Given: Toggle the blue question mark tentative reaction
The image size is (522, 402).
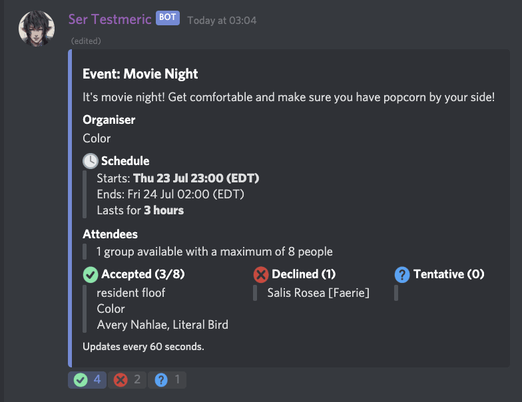Looking at the screenshot, I should [x=167, y=380].
